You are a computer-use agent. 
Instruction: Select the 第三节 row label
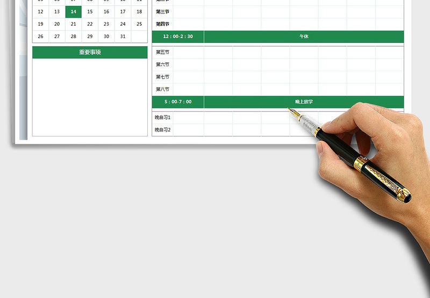(x=162, y=12)
